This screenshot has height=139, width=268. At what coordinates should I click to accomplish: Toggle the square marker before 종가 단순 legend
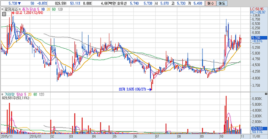click(x=20, y=9)
